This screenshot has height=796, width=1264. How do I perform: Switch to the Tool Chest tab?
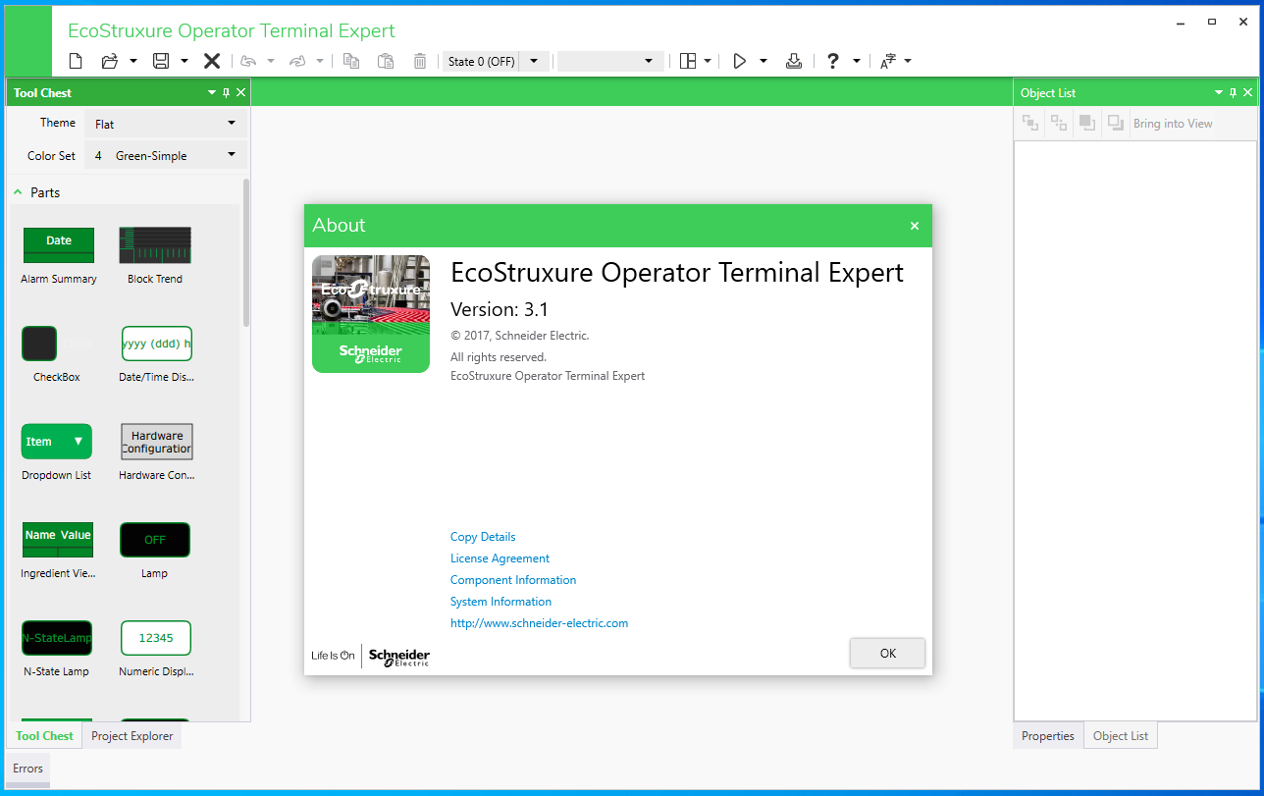(x=45, y=735)
